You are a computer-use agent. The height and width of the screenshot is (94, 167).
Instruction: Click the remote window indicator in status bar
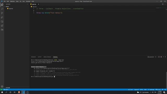coord(1,90)
